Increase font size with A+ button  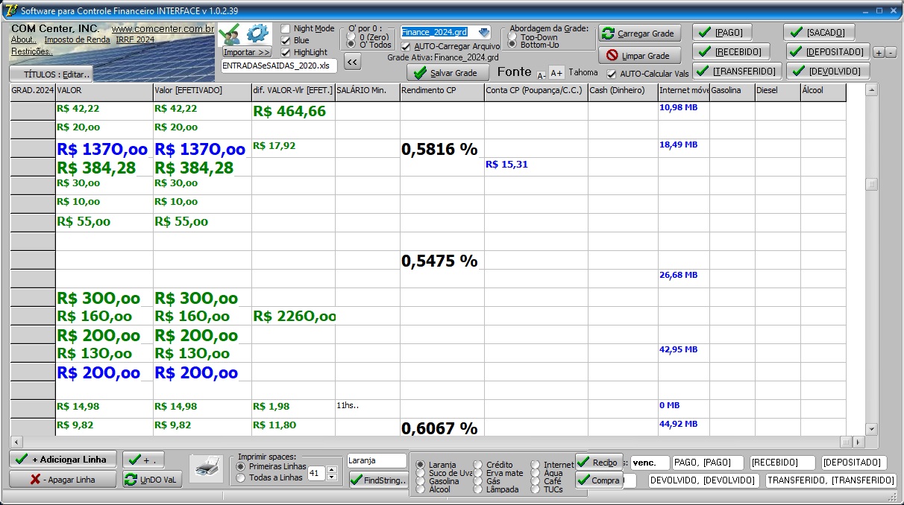556,73
